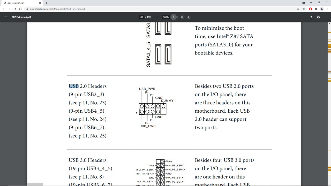This screenshot has height=186, width=331.
Task: Download the PDF file
Action: click(x=311, y=17)
